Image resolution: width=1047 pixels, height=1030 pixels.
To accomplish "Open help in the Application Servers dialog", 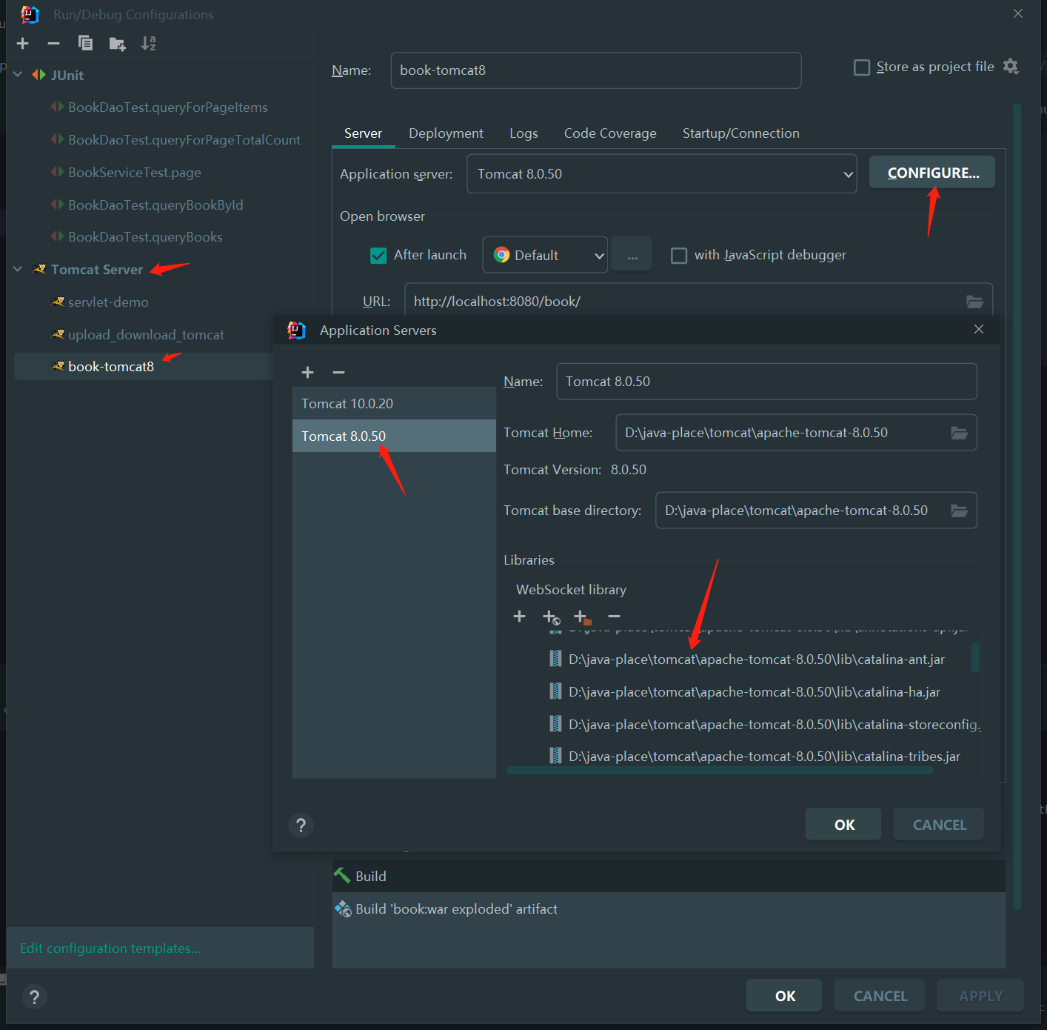I will point(301,825).
